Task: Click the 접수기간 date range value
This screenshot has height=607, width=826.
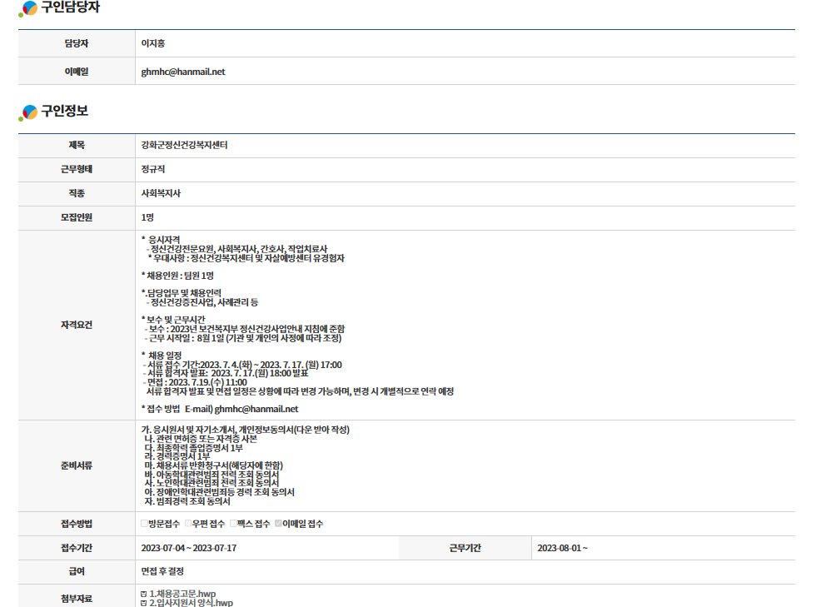Action: coord(189,548)
